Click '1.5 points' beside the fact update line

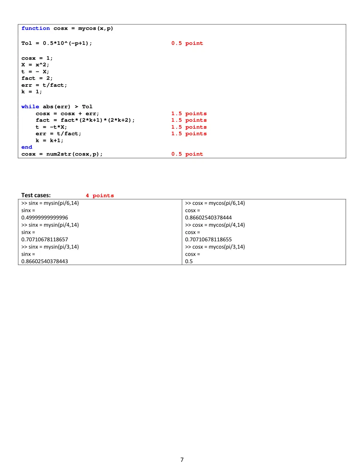pos(189,120)
